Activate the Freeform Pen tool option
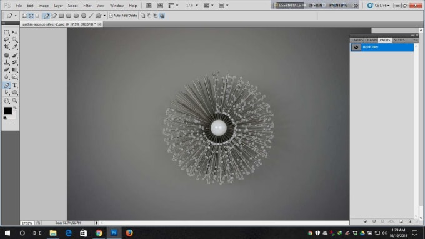Image resolution: width=425 pixels, height=239 pixels. 54,16
